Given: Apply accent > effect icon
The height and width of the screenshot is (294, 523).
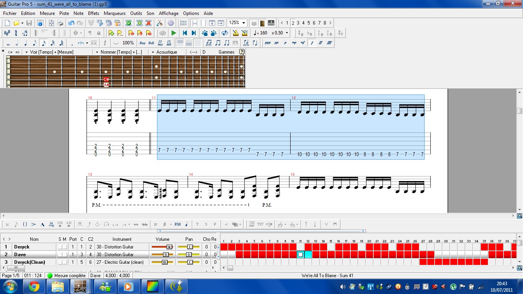Looking at the screenshot, I should tap(34, 224).
